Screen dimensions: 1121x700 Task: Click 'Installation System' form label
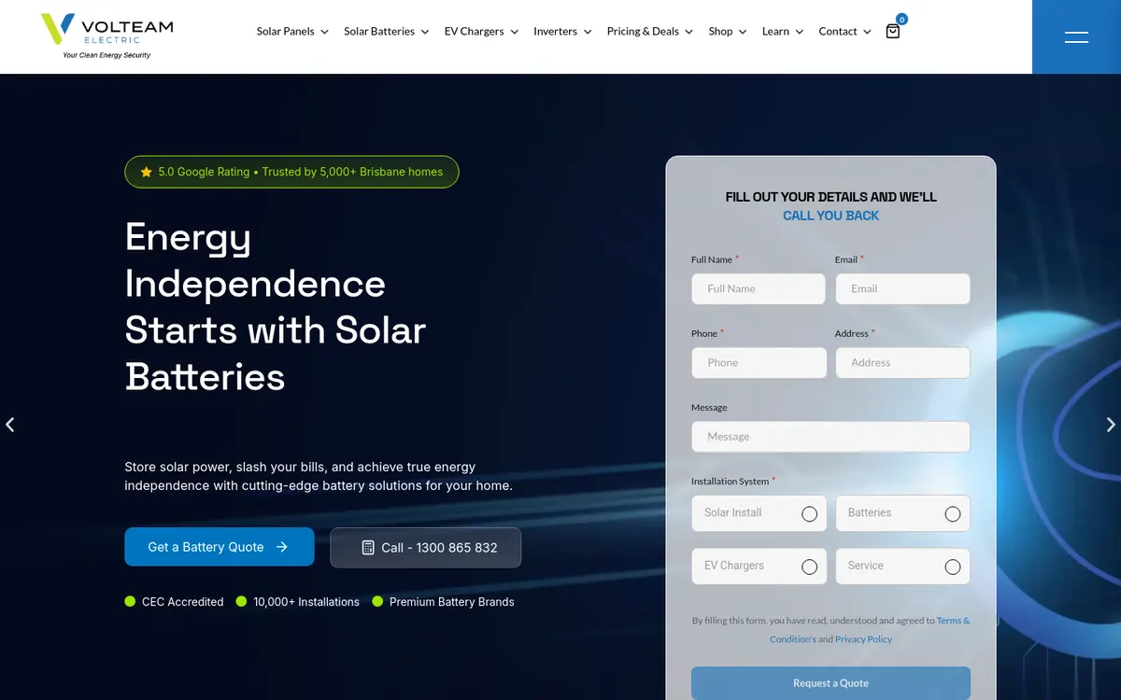tap(730, 482)
